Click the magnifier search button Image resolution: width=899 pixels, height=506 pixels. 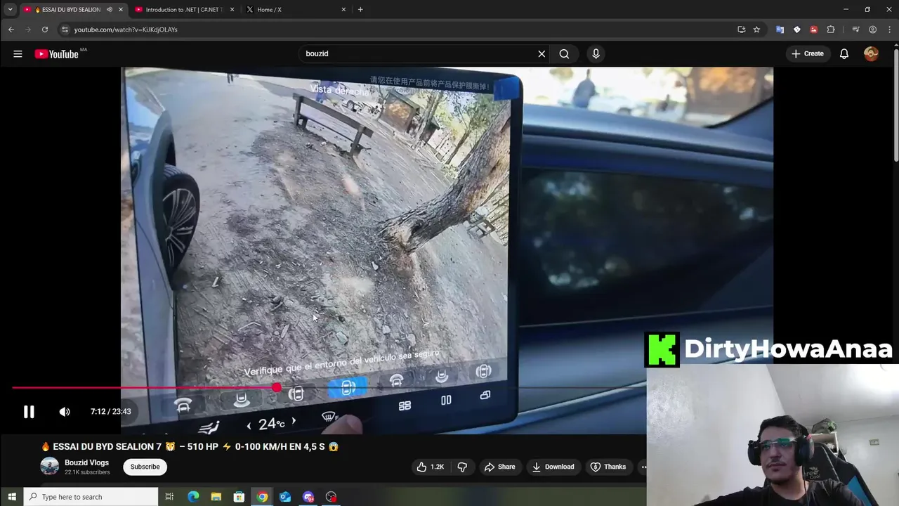(564, 53)
